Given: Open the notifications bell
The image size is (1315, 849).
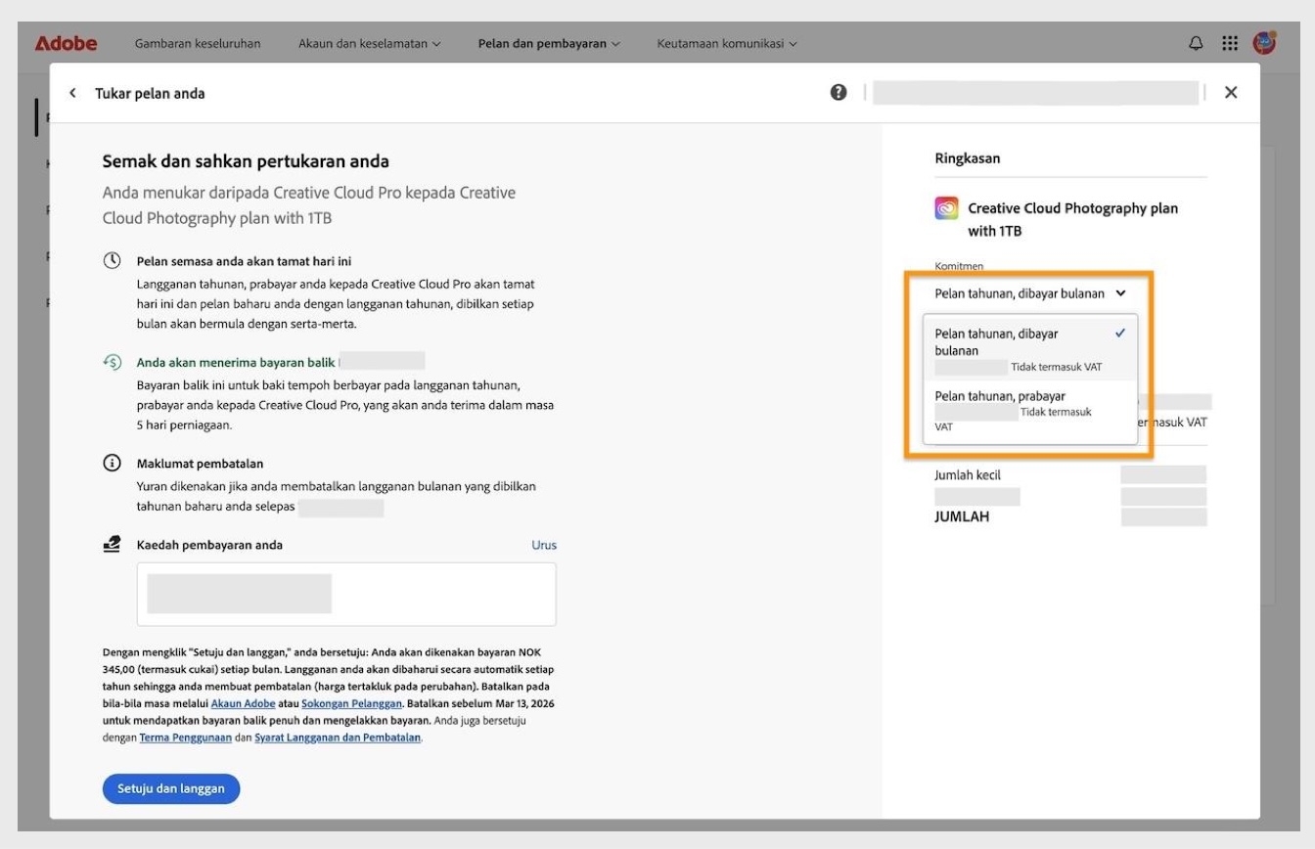Looking at the screenshot, I should coord(1196,44).
